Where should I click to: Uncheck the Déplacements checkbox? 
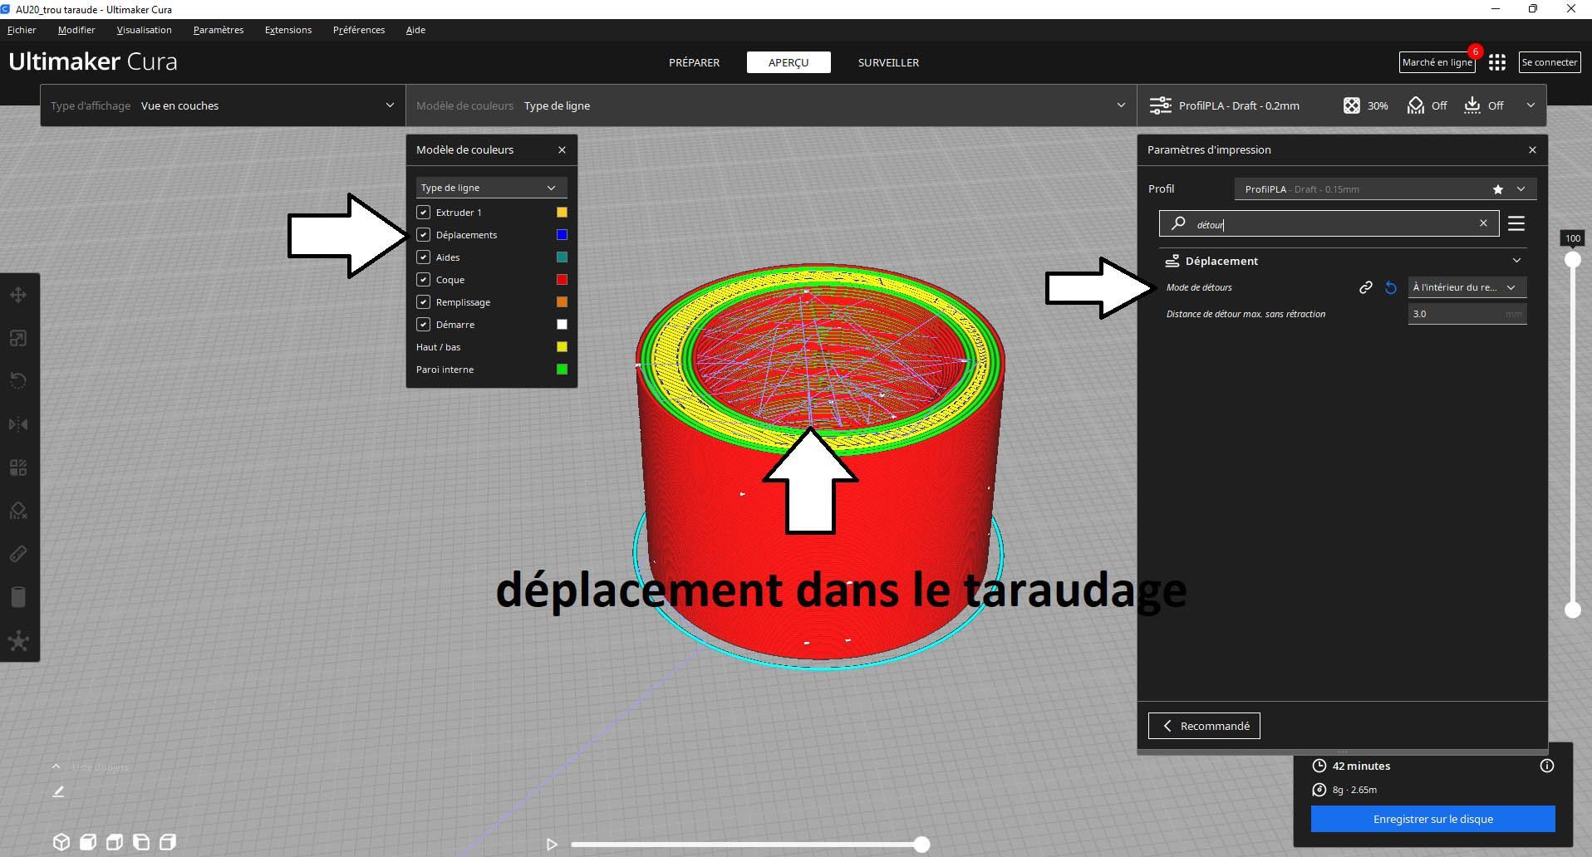(424, 235)
